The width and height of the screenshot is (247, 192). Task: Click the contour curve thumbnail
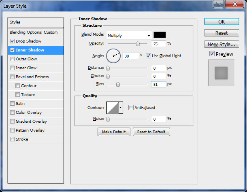(112, 108)
